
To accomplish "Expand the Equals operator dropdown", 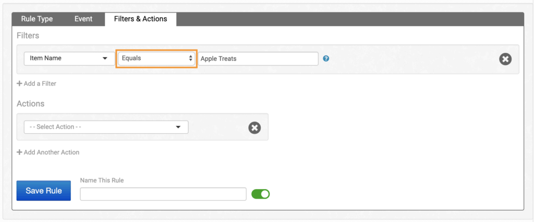I will (156, 58).
